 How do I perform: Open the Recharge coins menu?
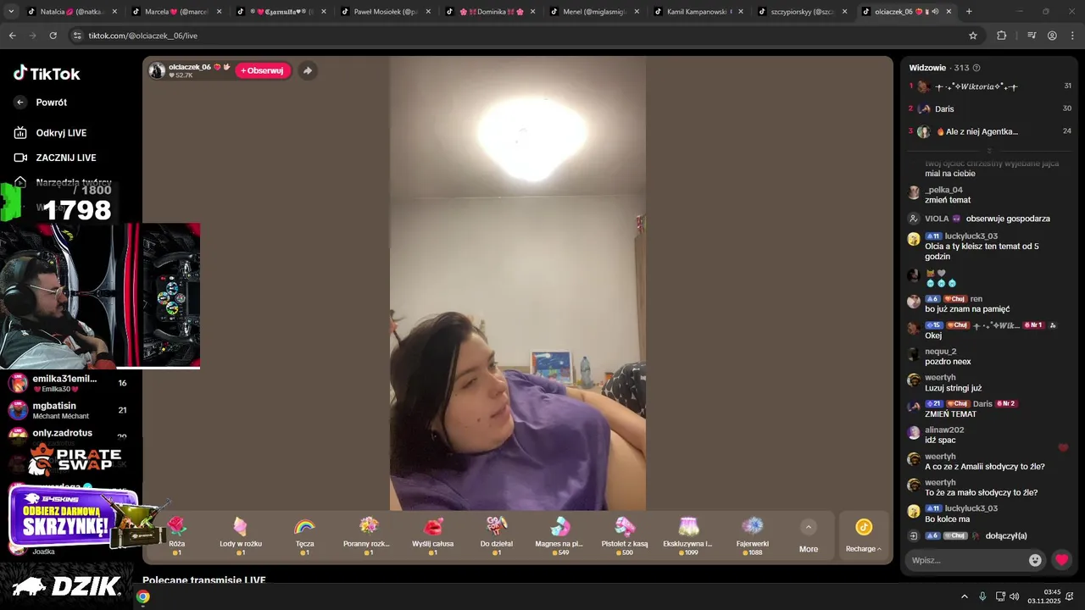pos(863,535)
